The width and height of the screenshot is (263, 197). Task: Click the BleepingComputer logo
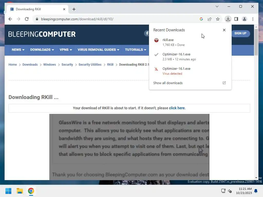point(42,34)
